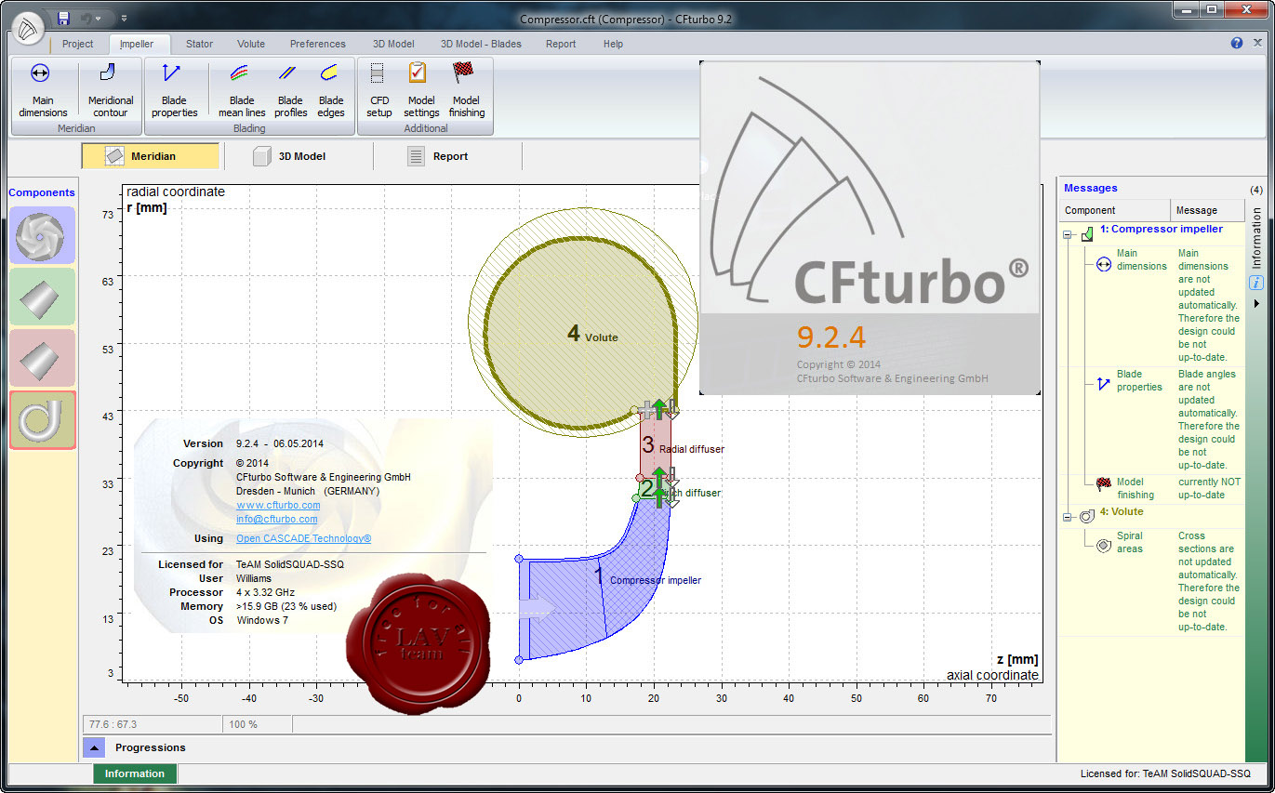Click the '77.6 : 67.3' coordinate readout
This screenshot has height=793, width=1275.
153,724
